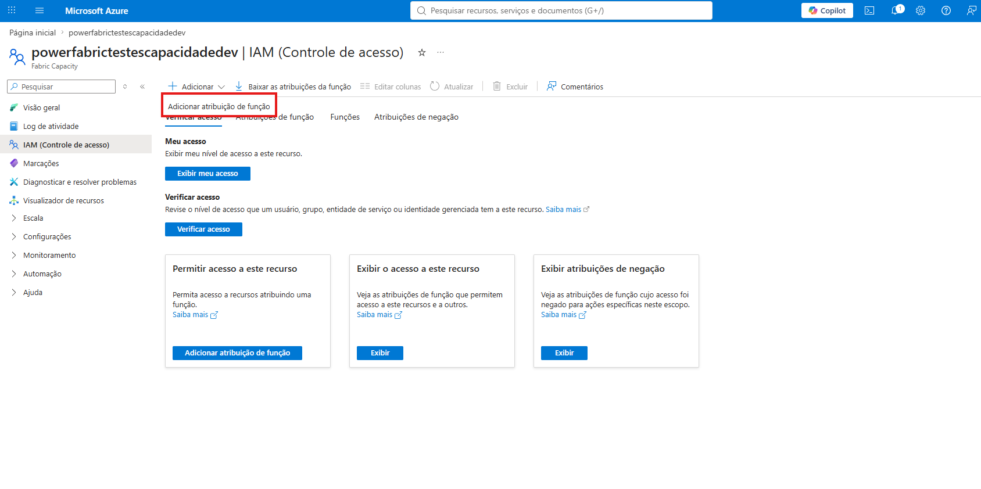This screenshot has height=489, width=981.
Task: Focus the top Azure search bar
Action: [561, 10]
